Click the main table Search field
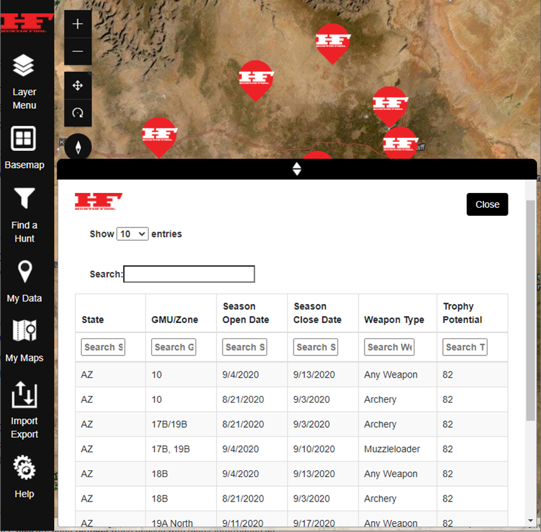Screen dimensions: 541x532 (189, 274)
